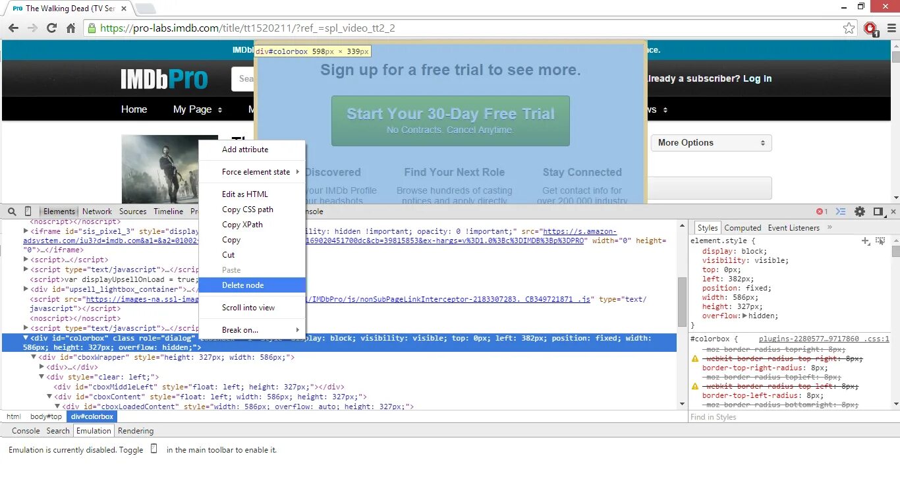
Task: Activate the DevTools inspect element magnifier
Action: [12, 211]
